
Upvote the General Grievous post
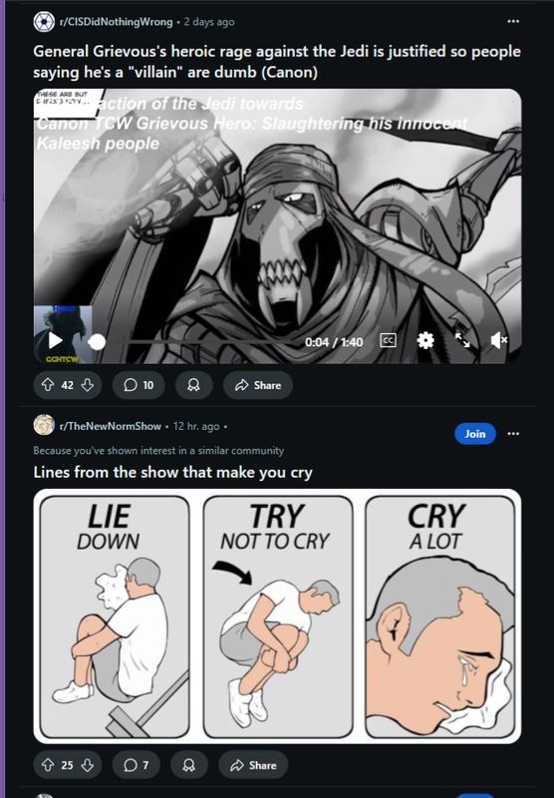point(47,385)
